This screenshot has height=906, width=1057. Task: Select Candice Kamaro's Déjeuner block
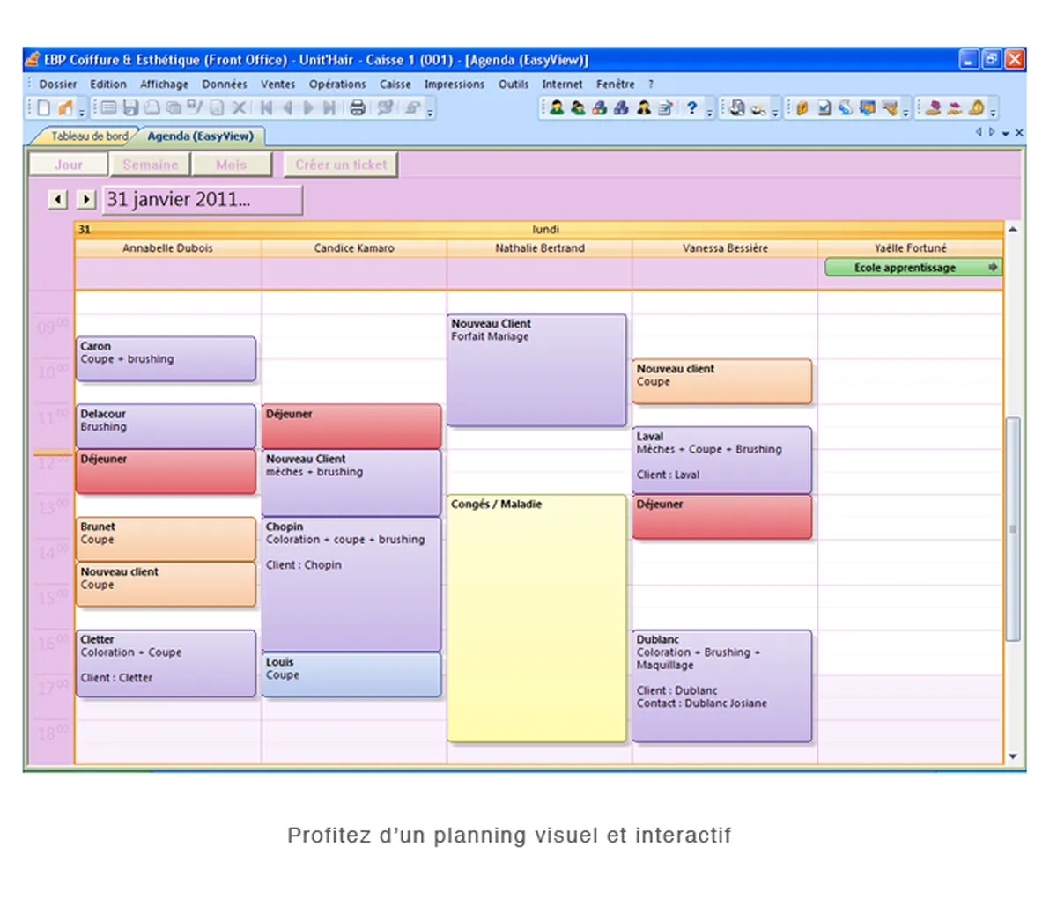(x=351, y=426)
